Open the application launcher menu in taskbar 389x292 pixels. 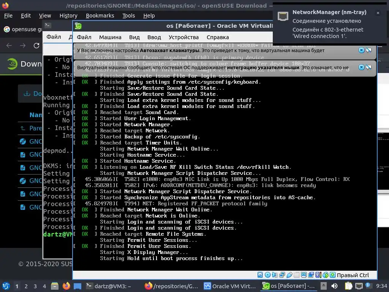(x=6, y=286)
